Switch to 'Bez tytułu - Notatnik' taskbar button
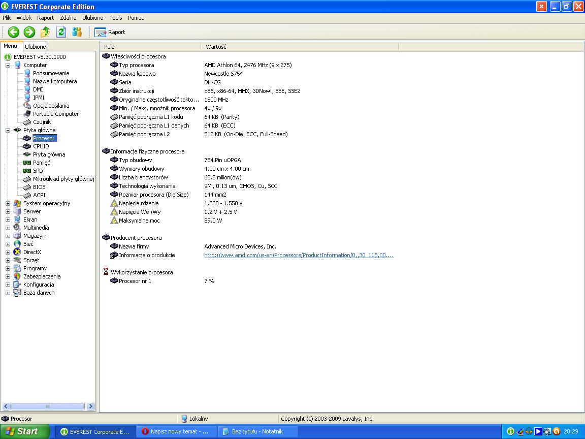The width and height of the screenshot is (585, 439). click(x=257, y=431)
